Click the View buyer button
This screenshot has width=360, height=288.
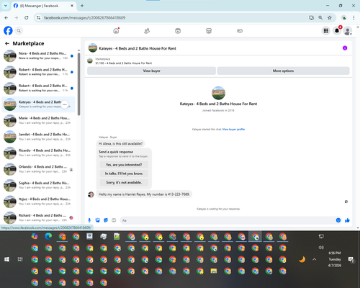(x=151, y=71)
